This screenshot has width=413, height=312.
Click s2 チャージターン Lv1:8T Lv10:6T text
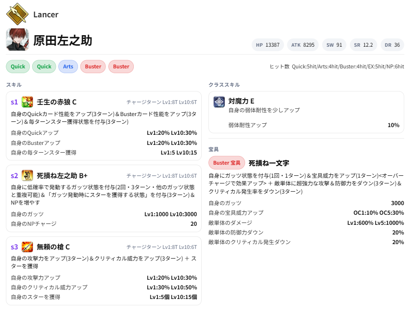pos(162,176)
